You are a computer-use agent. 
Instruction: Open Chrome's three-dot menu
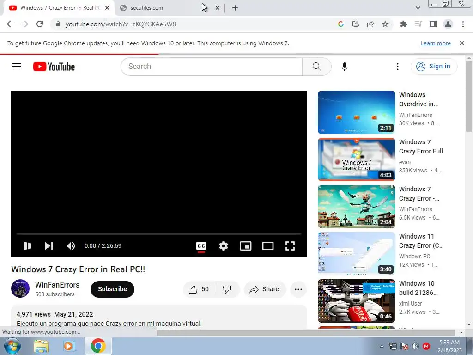(463, 24)
